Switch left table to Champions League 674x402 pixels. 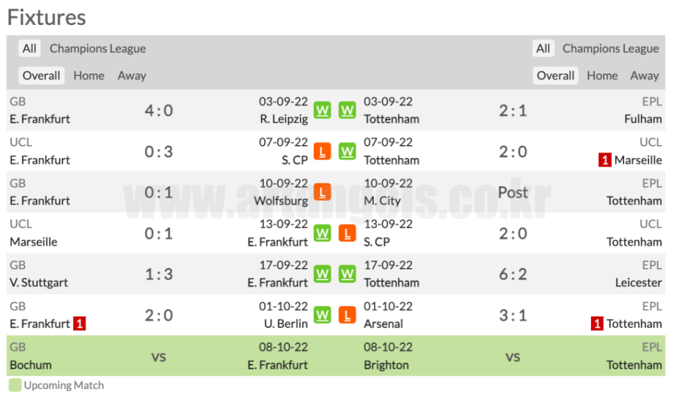click(x=97, y=49)
